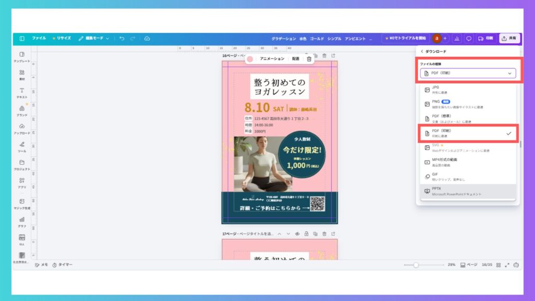This screenshot has width=535, height=301.
Task: Open the アップロード (Uploads) sidebar panel
Action: 22,129
